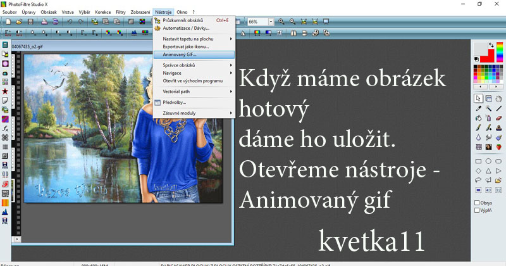The image size is (506, 266).
Task: Select the Smudge finger tool
Action: point(488,137)
